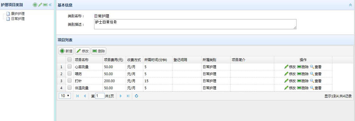Select 日常护理 tree node
The image size is (355, 121).
pos(18,19)
